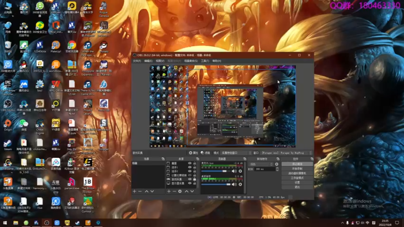Toggle lock of 显示器采集 source
The image size is (404, 227).
(194, 183)
